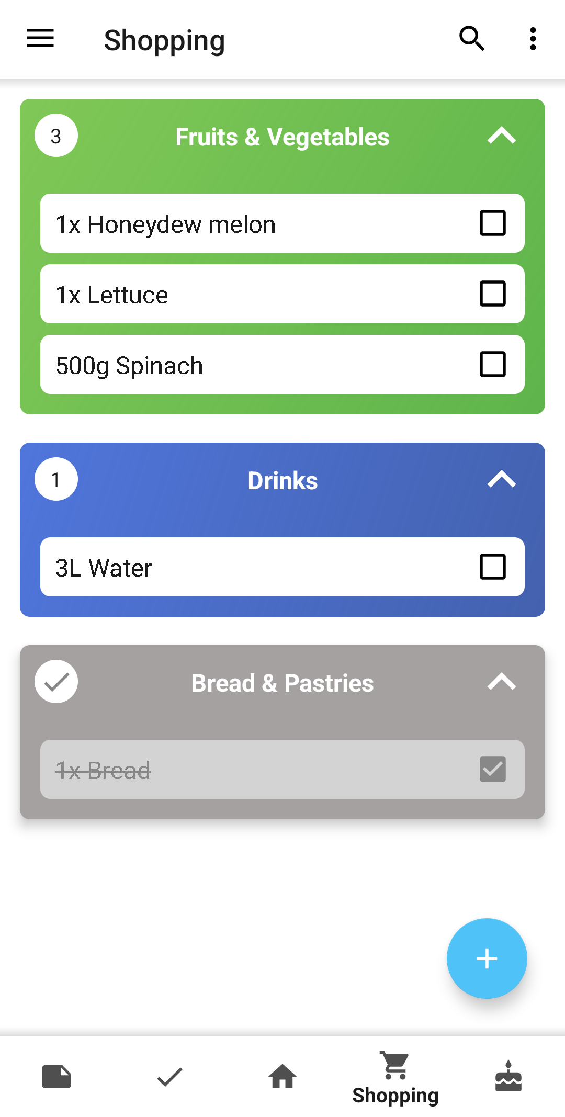Viewport: 565px width, 1117px height.
Task: Tap the blue add item button
Action: click(x=487, y=958)
